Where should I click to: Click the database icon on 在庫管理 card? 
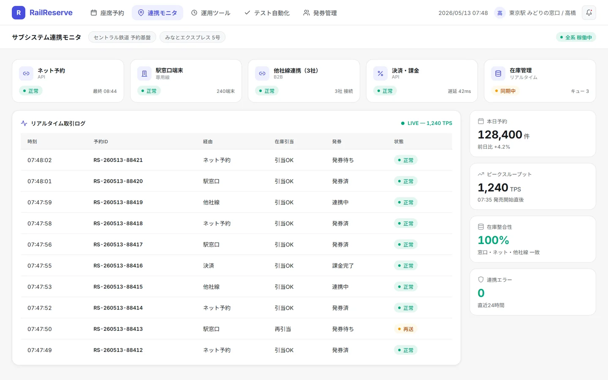[498, 73]
